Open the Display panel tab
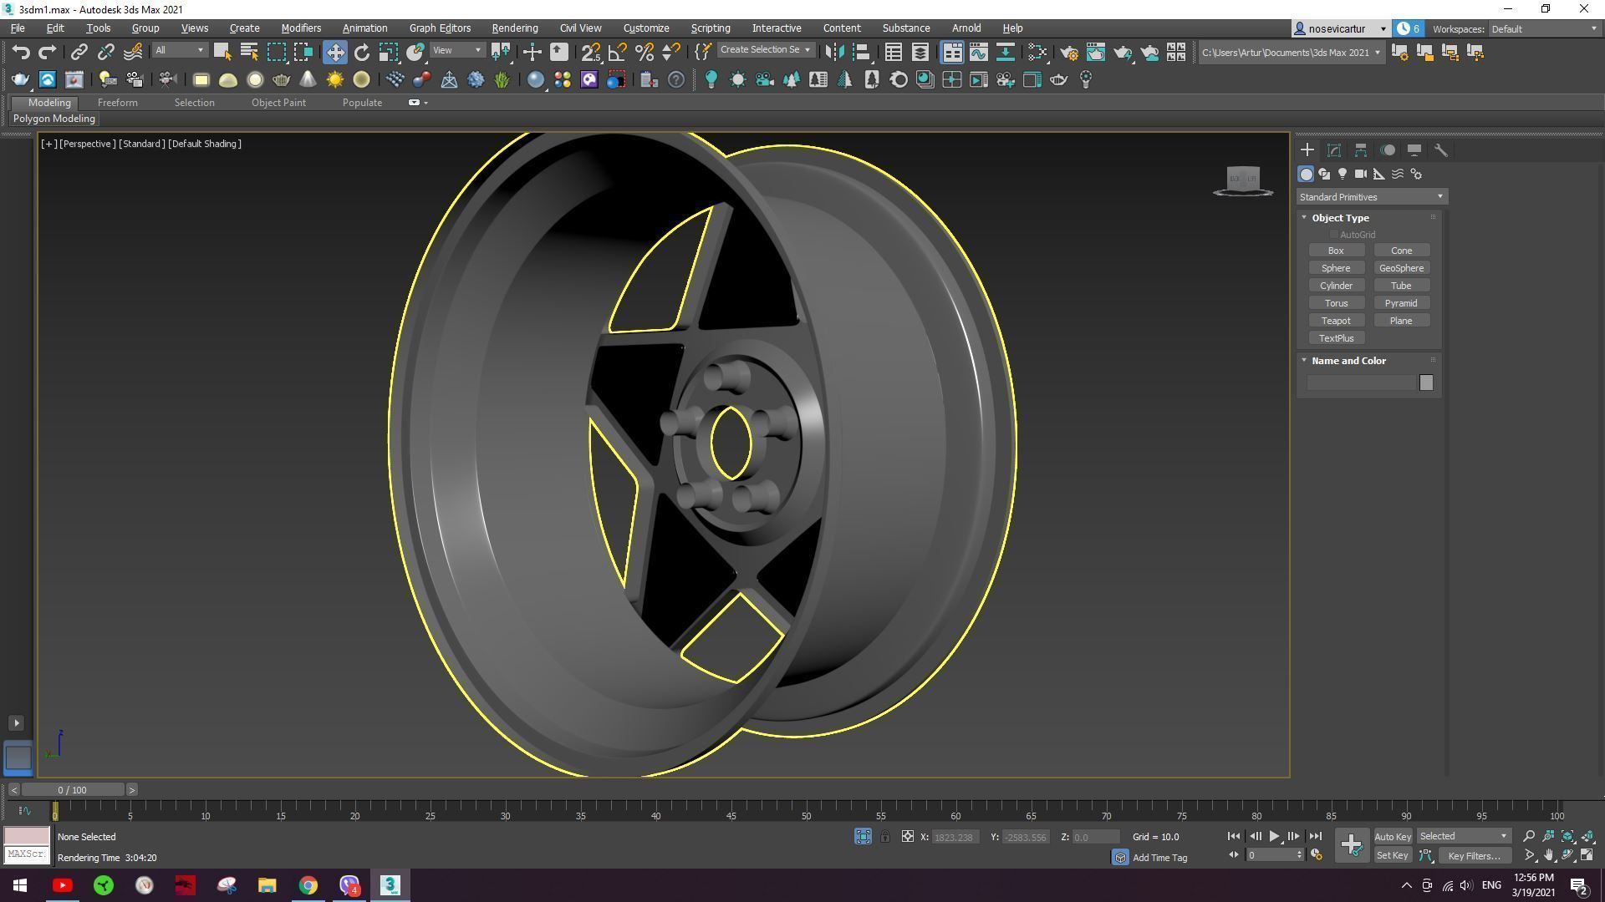 [x=1414, y=150]
